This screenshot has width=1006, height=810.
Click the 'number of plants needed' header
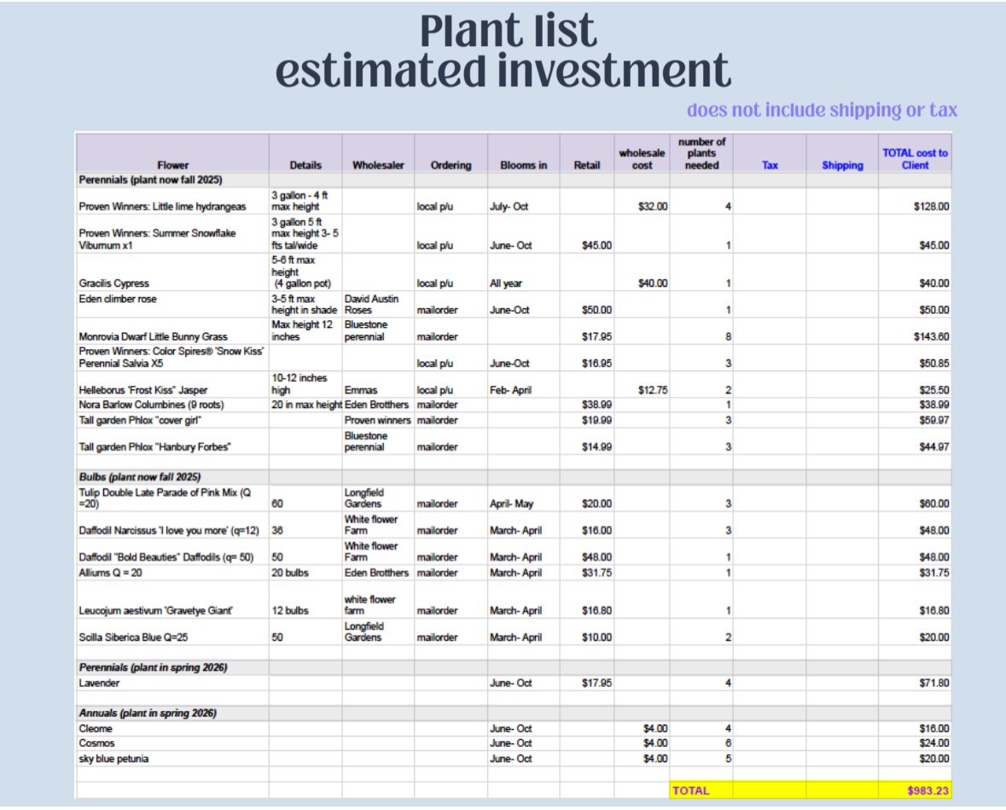pyautogui.click(x=701, y=154)
